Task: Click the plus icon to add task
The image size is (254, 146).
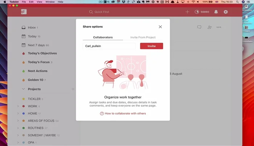Action: 187,12
